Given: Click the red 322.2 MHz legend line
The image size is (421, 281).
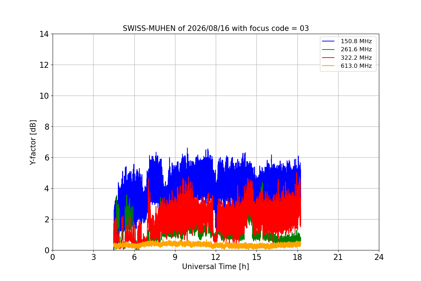Looking at the screenshot, I should [x=328, y=58].
